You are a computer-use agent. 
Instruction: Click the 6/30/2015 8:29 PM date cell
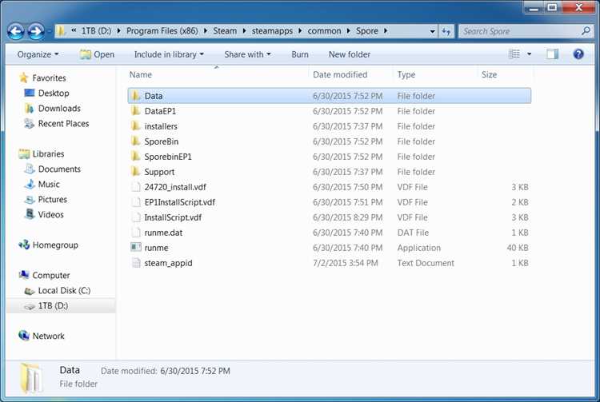point(347,217)
